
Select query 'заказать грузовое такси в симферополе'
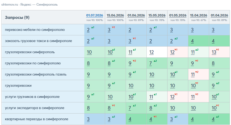[x=38, y=41]
